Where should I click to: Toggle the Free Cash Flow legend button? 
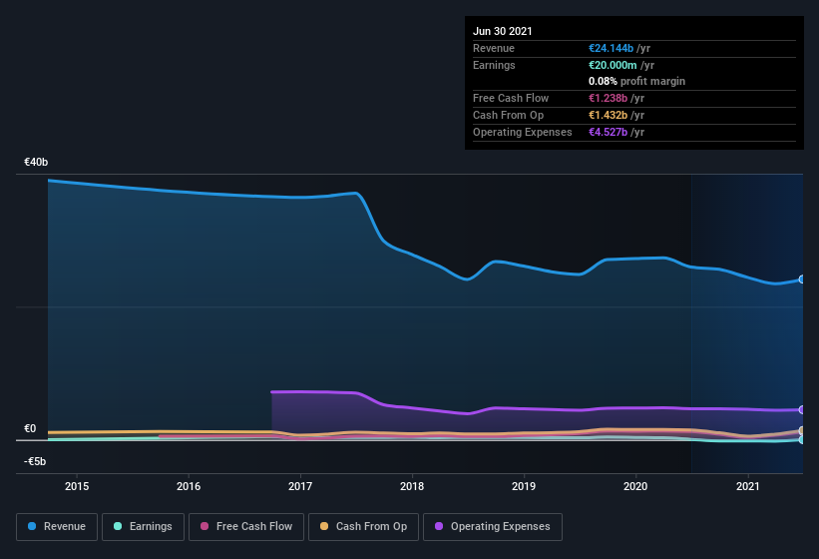(x=246, y=527)
